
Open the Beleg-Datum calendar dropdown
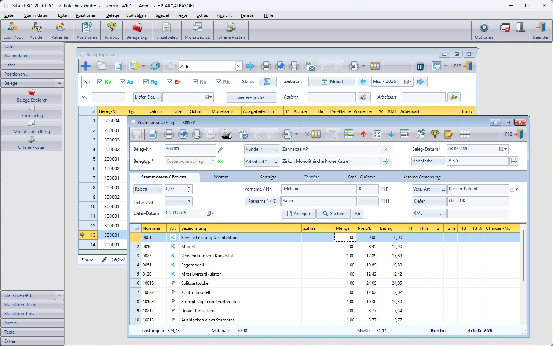click(503, 149)
